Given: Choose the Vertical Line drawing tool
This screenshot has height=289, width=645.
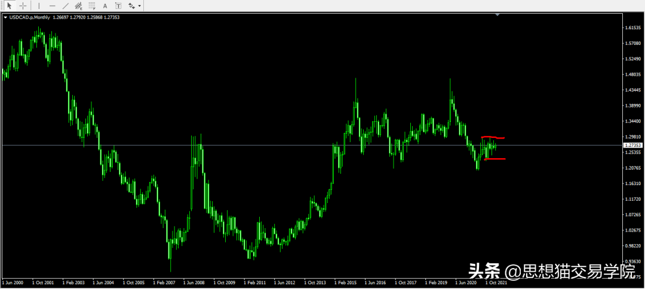Looking at the screenshot, I should click(x=39, y=6).
